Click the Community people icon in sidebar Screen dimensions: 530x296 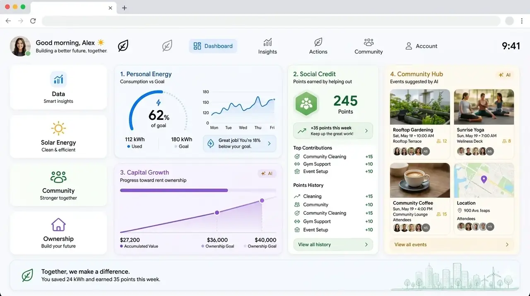58,177
